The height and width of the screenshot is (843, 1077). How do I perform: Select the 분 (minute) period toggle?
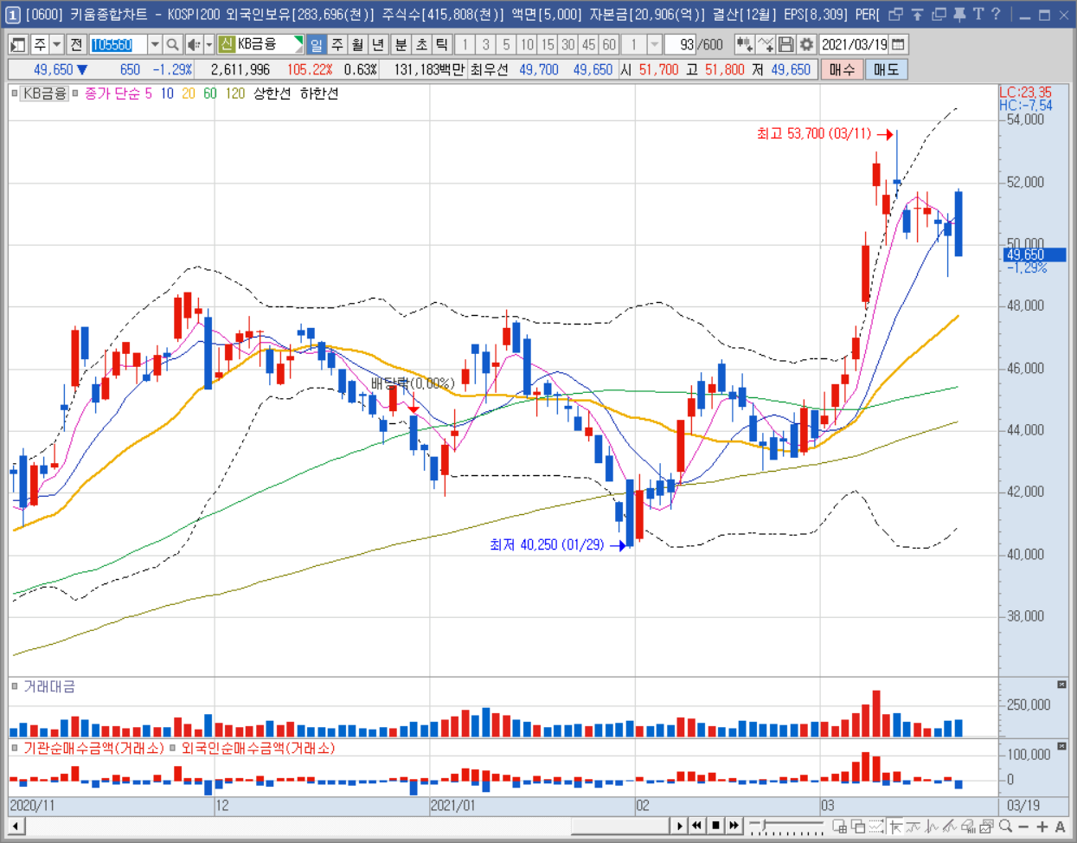[x=401, y=44]
